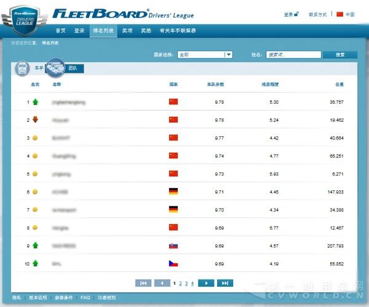Click Slovakia flag in rank 9 row
This screenshot has width=369, height=307.
click(173, 246)
